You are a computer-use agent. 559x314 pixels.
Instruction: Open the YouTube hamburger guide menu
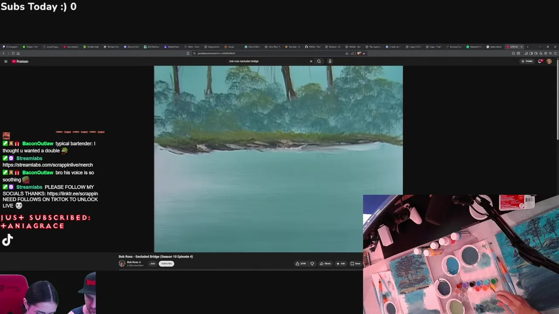[6, 61]
